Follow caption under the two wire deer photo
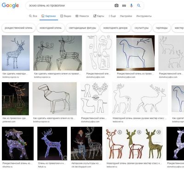Viewport: 184px width, 170px height. click(57, 75)
